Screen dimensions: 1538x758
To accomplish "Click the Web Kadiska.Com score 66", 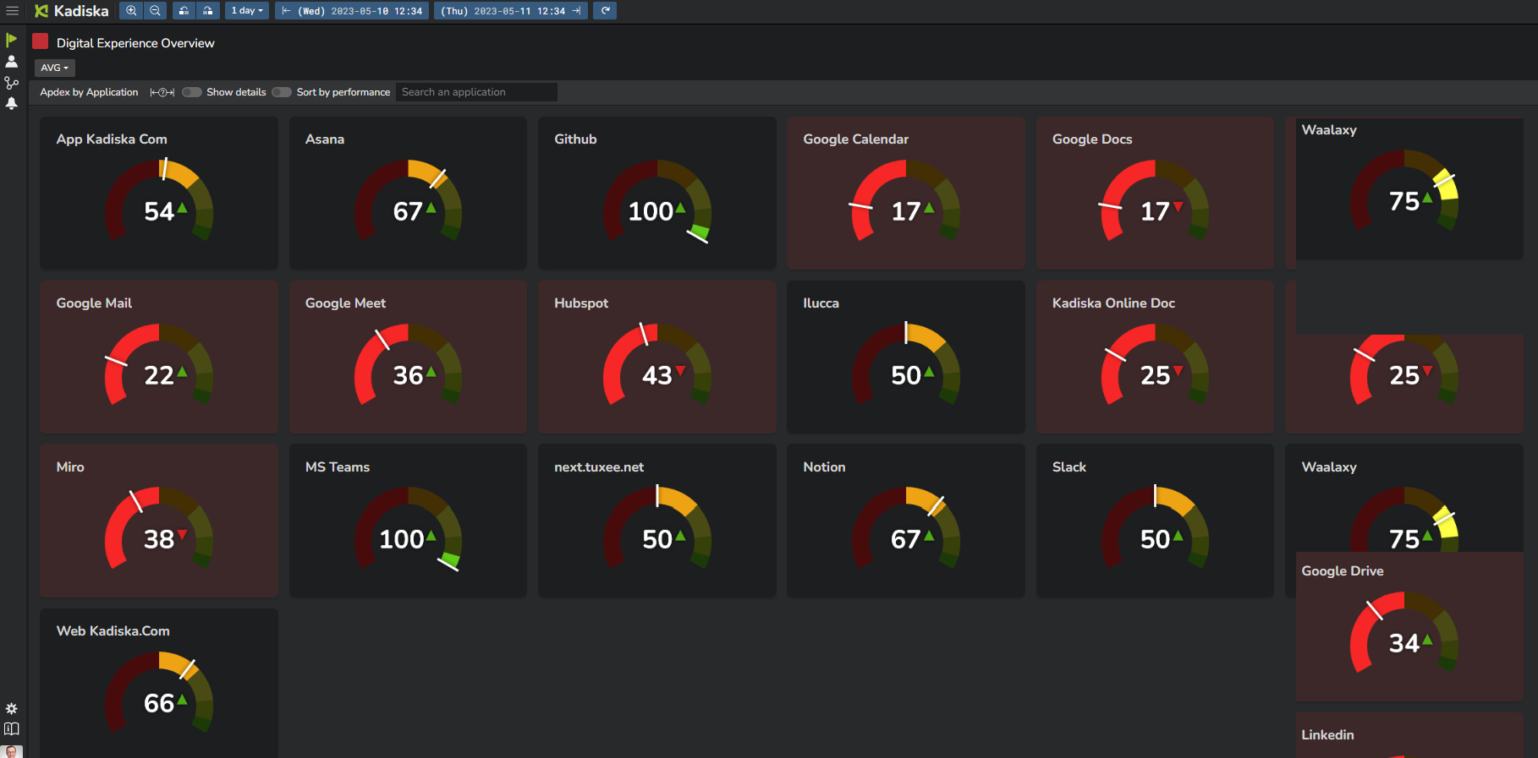I will pyautogui.click(x=159, y=703).
